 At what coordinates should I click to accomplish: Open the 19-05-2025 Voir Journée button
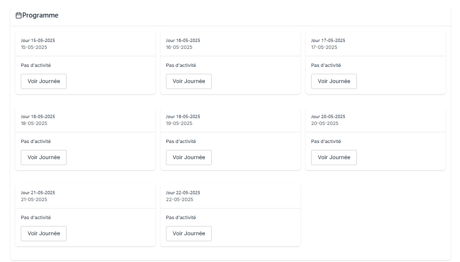click(189, 157)
